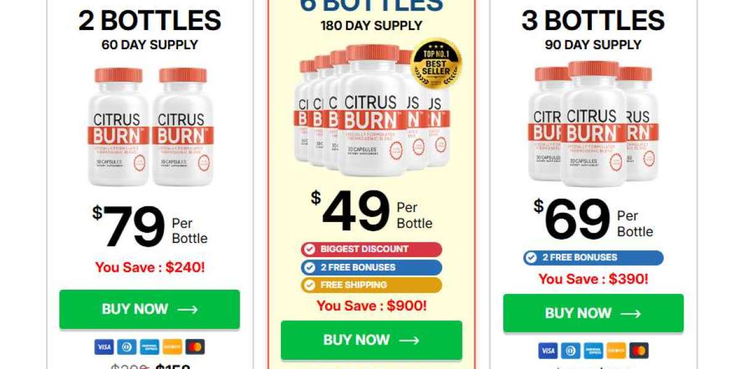
Task: Click BUY NOW for the 3 Bottles package
Action: (593, 313)
